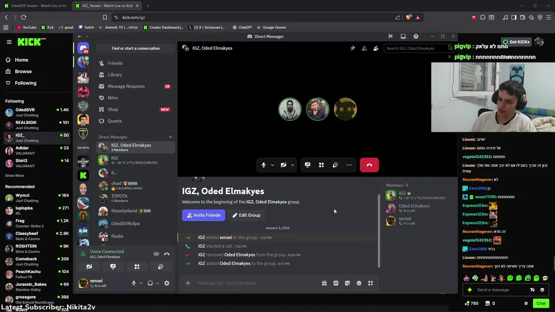
Task: Open sticker picker in message bar
Action: tap(347, 283)
